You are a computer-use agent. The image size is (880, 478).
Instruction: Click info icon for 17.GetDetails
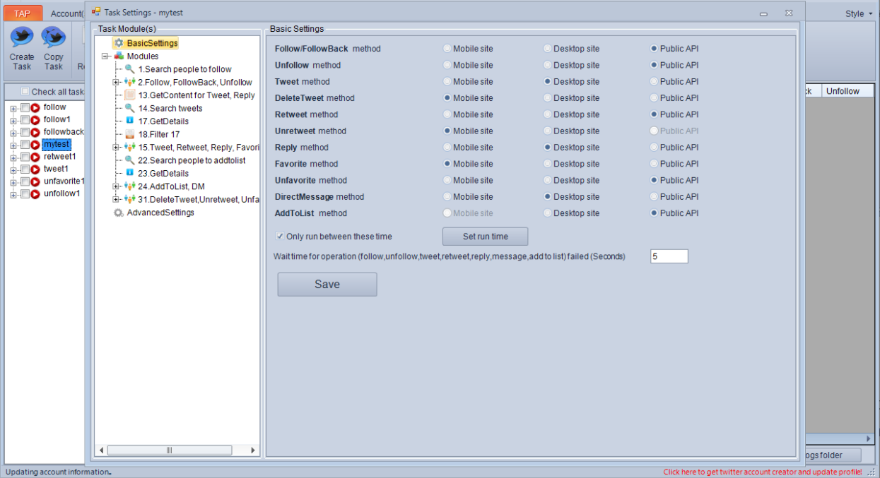tap(130, 121)
